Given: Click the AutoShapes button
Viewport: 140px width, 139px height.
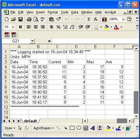Looking at the screenshot, I should pos(43,128).
